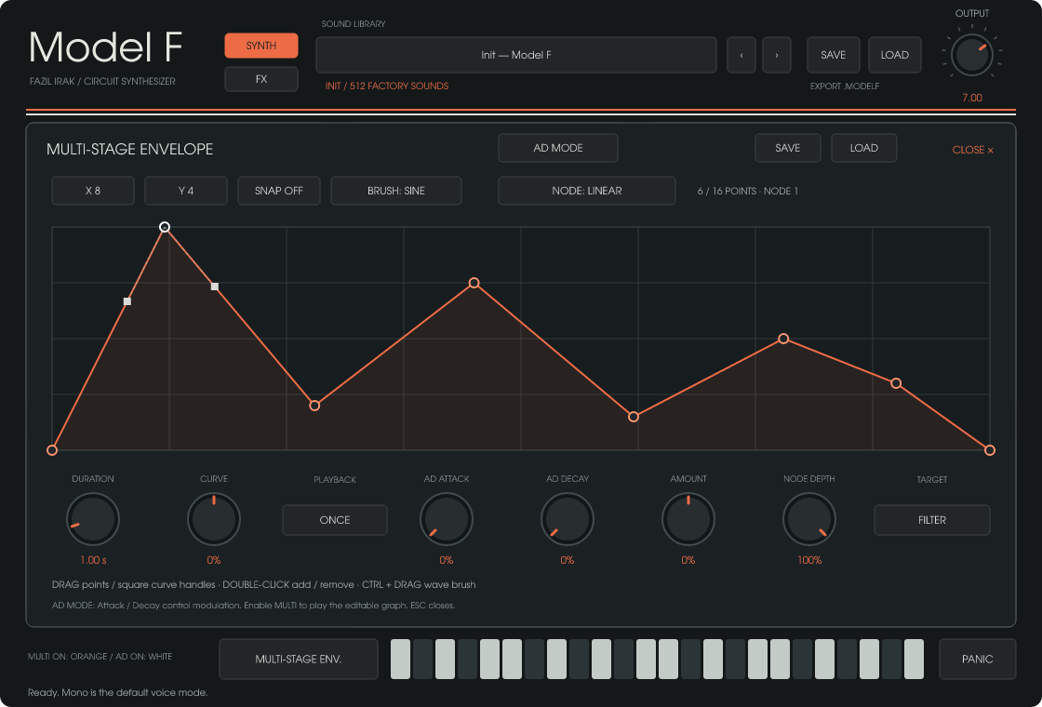
Task: Change the BRUSH: SINE wave type
Action: 396,191
